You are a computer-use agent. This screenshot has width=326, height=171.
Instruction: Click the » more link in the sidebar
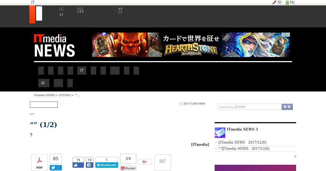click(295, 156)
